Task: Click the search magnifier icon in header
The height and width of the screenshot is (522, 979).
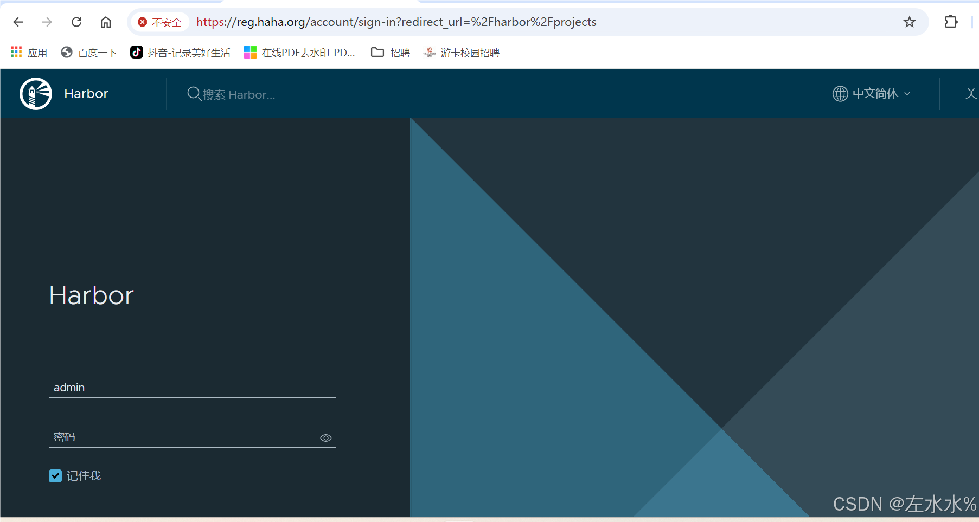Action: point(194,94)
